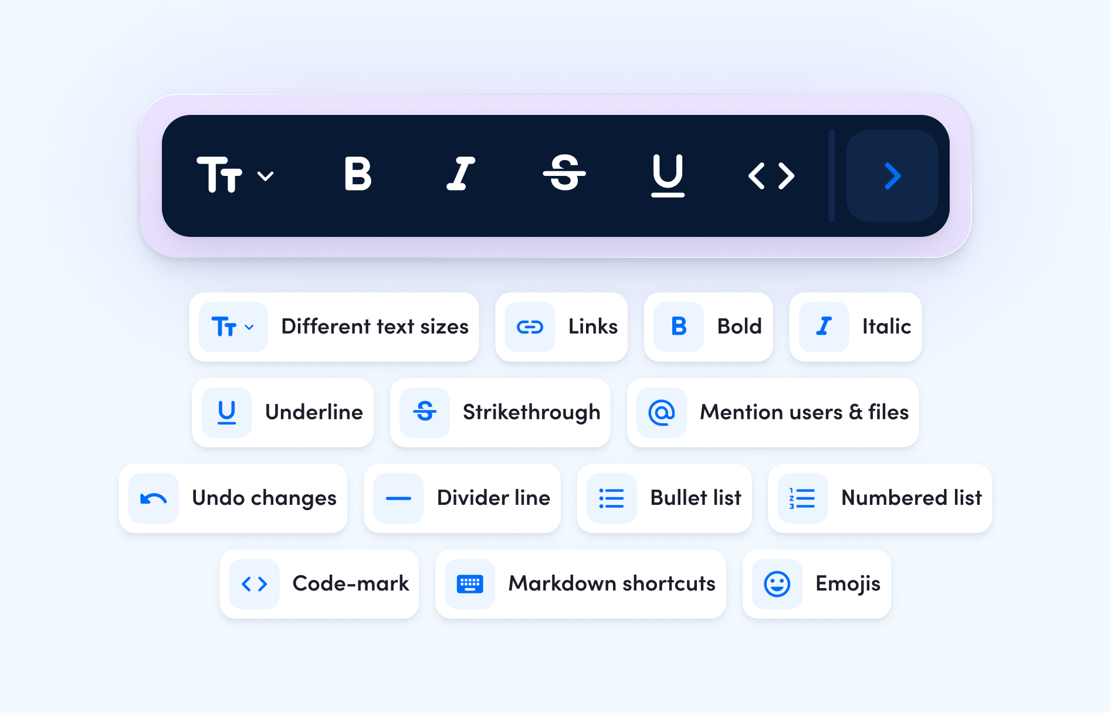
Task: Select the Italic chip icon
Action: [x=824, y=327]
